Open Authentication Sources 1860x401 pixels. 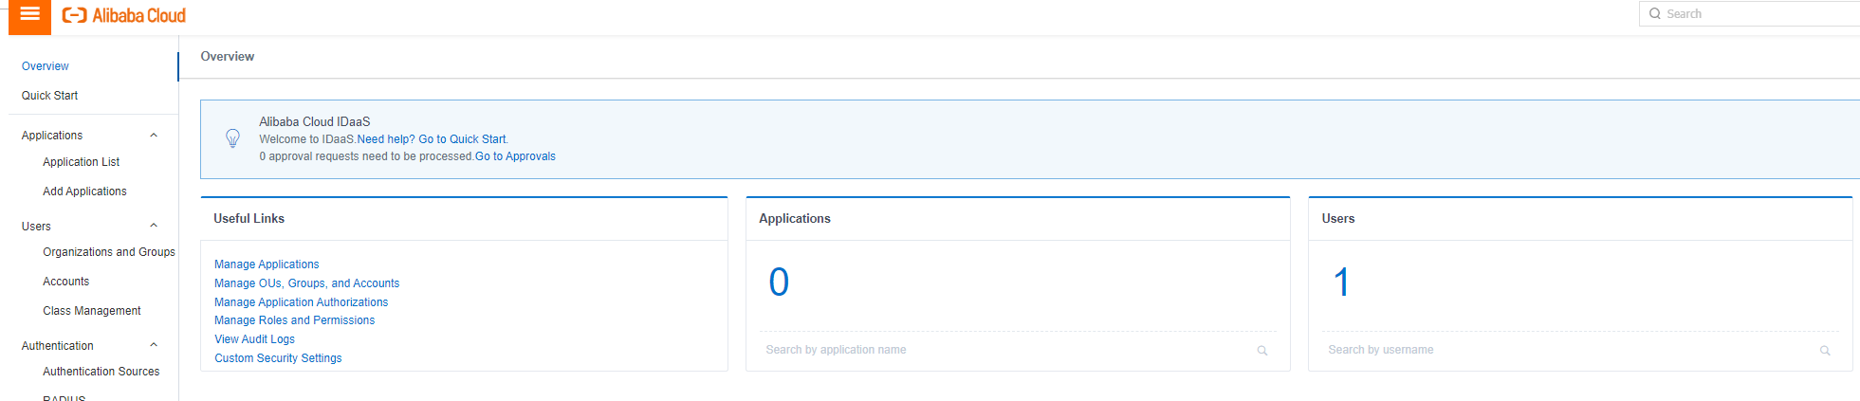(101, 372)
